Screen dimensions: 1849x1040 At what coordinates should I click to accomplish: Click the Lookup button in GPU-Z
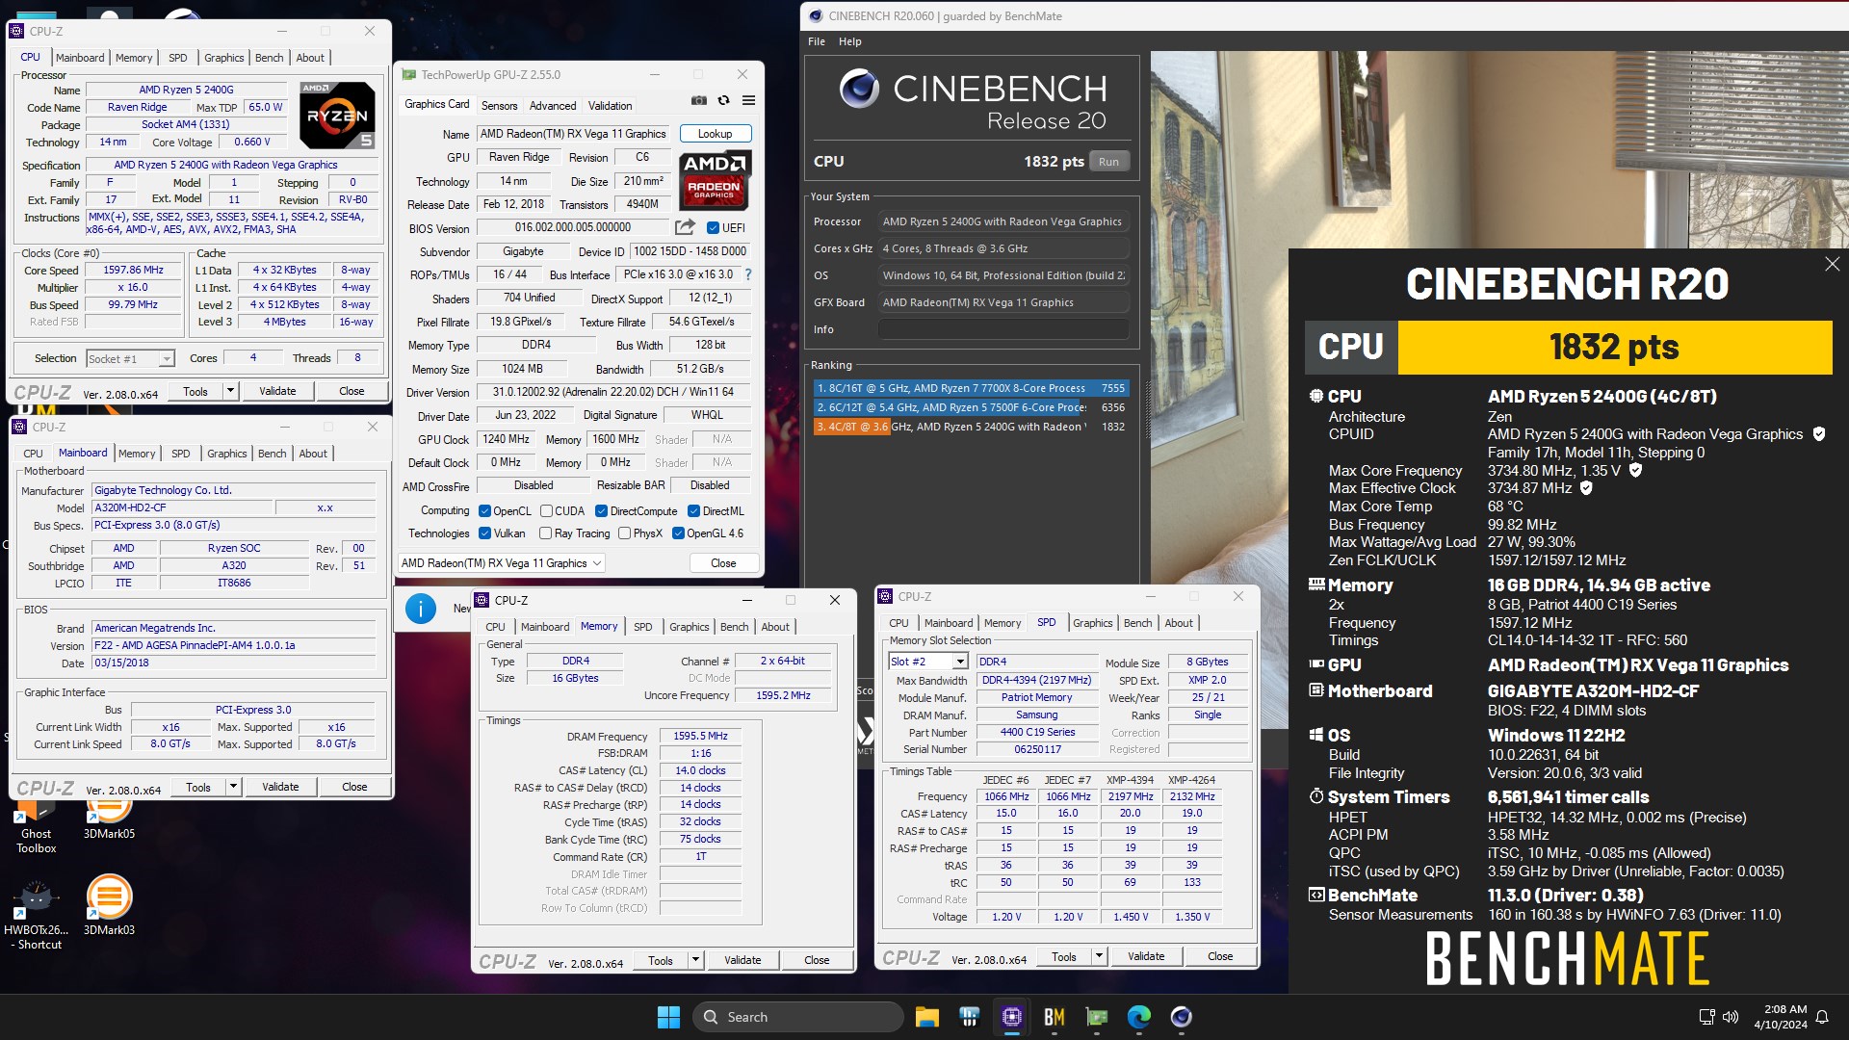[715, 134]
